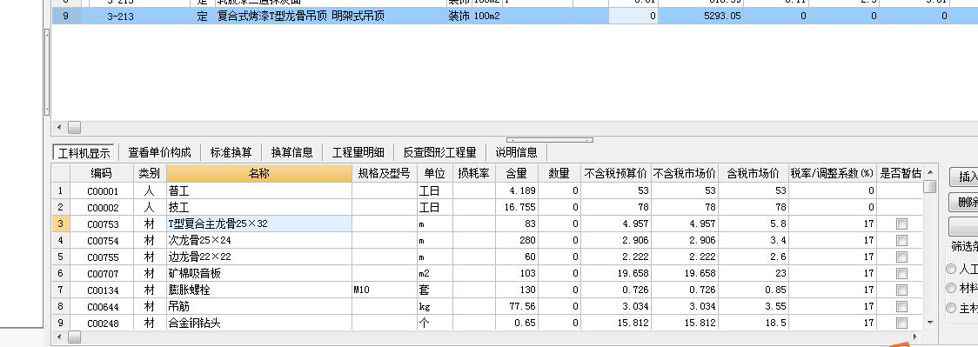
Task: Select the 名称 column header
Action: tap(258, 173)
